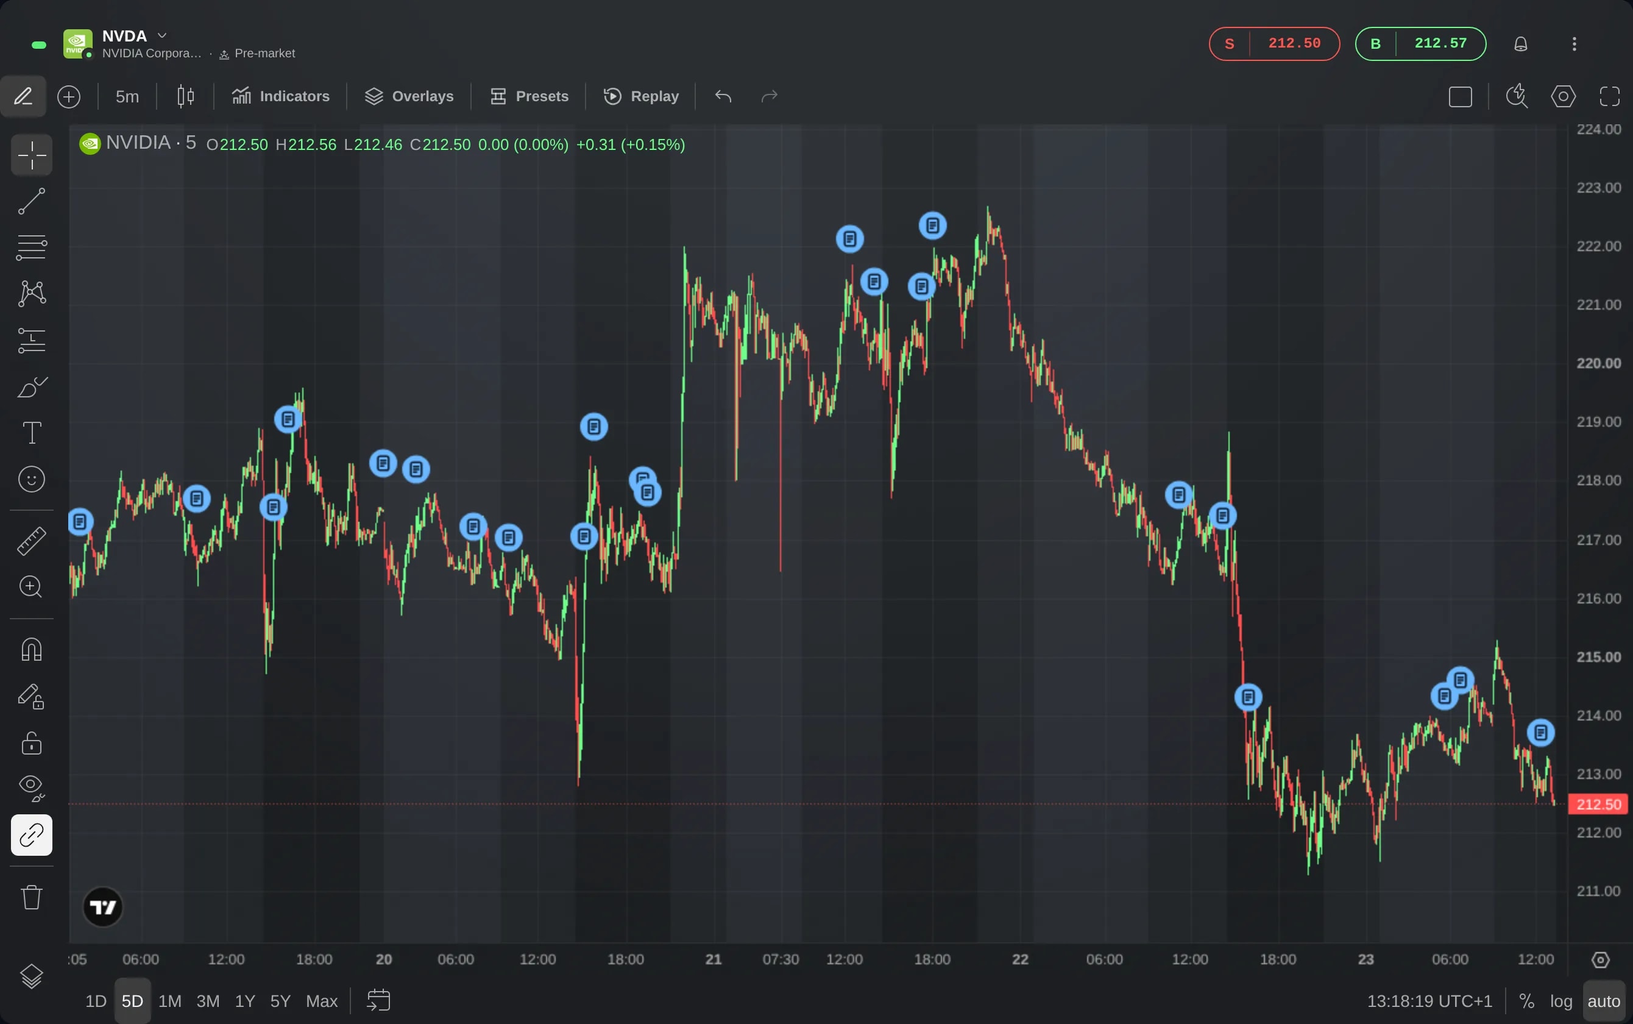Select the XABCD pattern tool
The image size is (1633, 1024).
click(31, 293)
